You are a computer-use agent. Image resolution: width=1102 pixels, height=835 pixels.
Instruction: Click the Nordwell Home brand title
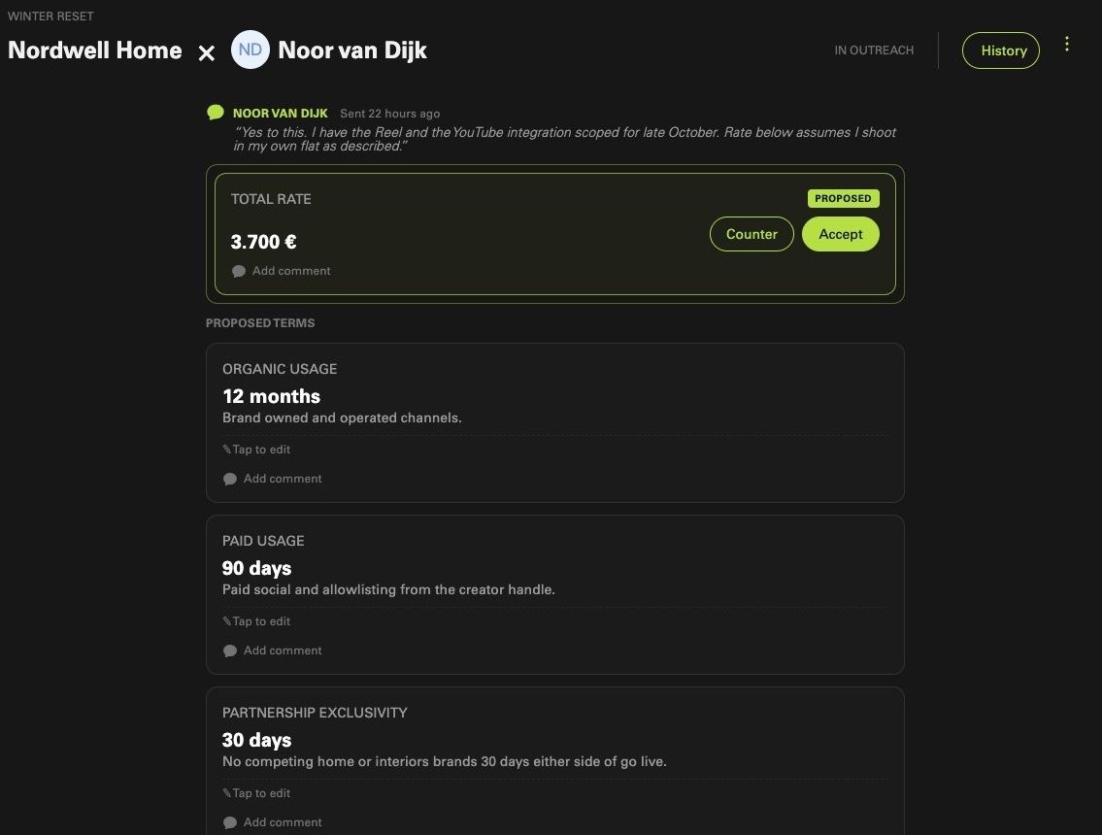(95, 50)
